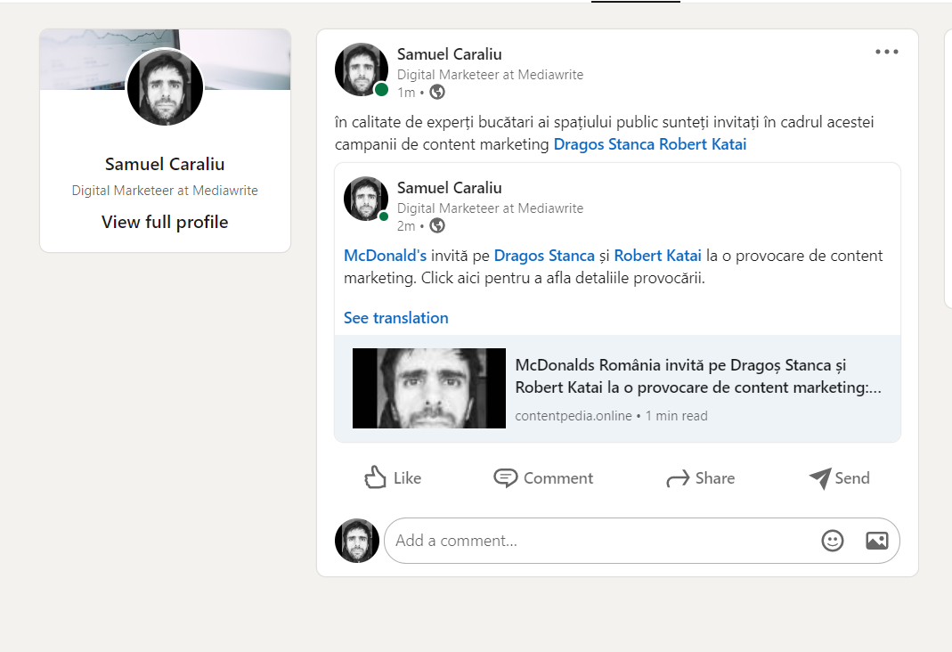Open the contentpedia.online article thumbnail
This screenshot has width=952, height=652.
(429, 388)
